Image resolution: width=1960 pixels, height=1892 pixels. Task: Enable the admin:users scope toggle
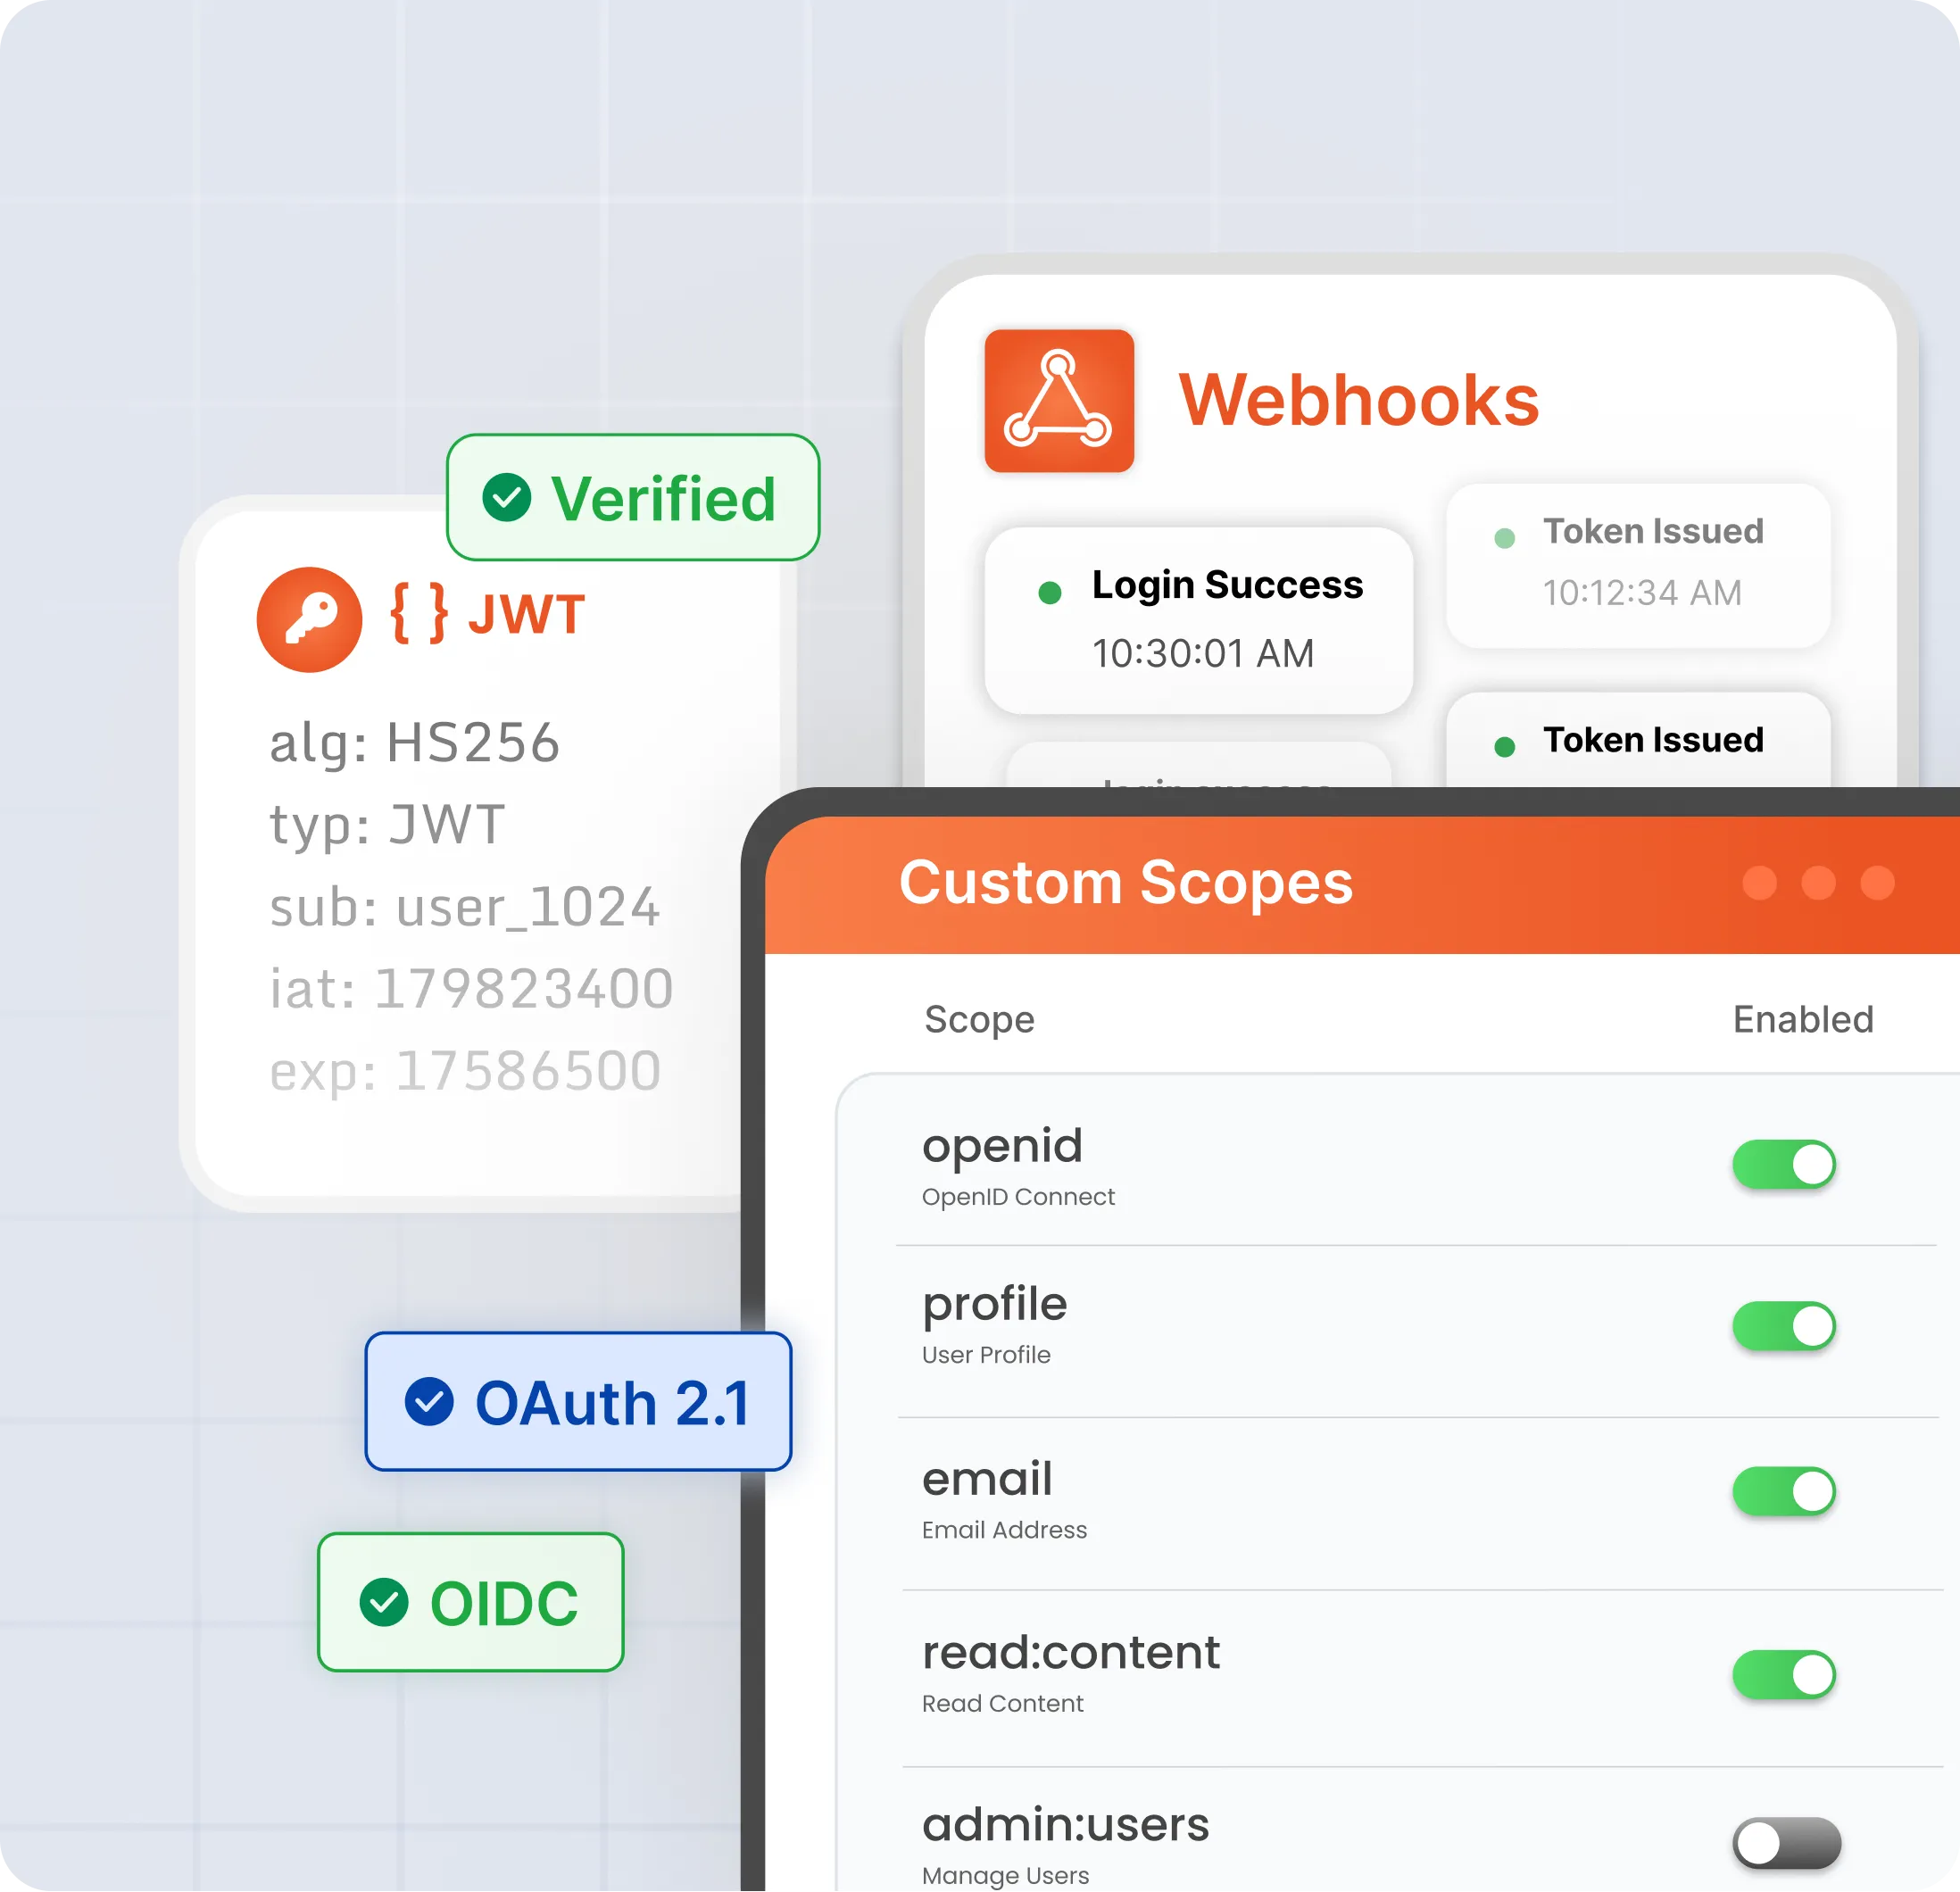tap(1786, 1843)
